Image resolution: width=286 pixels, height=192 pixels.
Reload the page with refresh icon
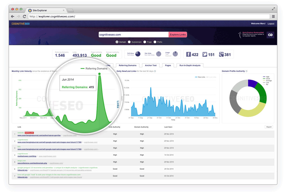24,17
